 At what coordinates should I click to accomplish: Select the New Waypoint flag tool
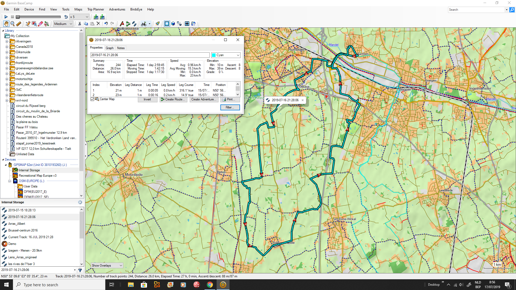122,24
